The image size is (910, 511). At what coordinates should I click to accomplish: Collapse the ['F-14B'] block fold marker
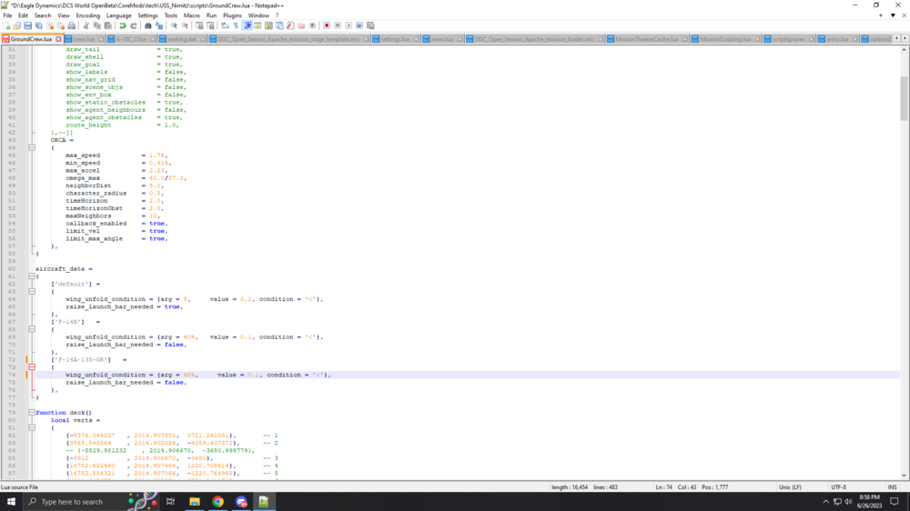(32, 329)
